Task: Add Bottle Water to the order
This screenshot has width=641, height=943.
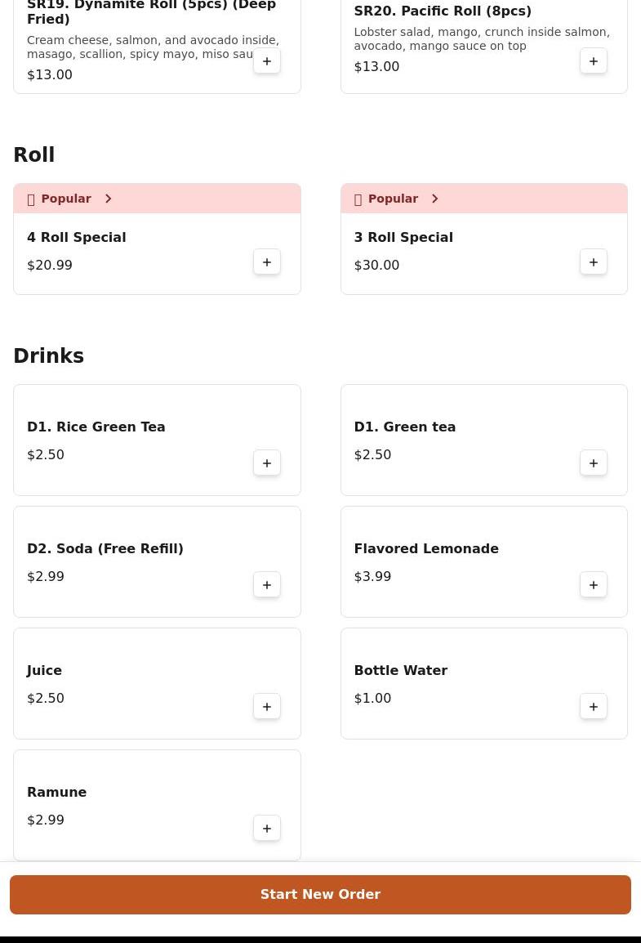Action: [x=594, y=707]
